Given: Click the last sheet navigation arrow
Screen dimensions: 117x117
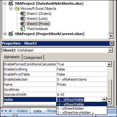Looking at the screenshot, I should pyautogui.click(x=10, y=111).
